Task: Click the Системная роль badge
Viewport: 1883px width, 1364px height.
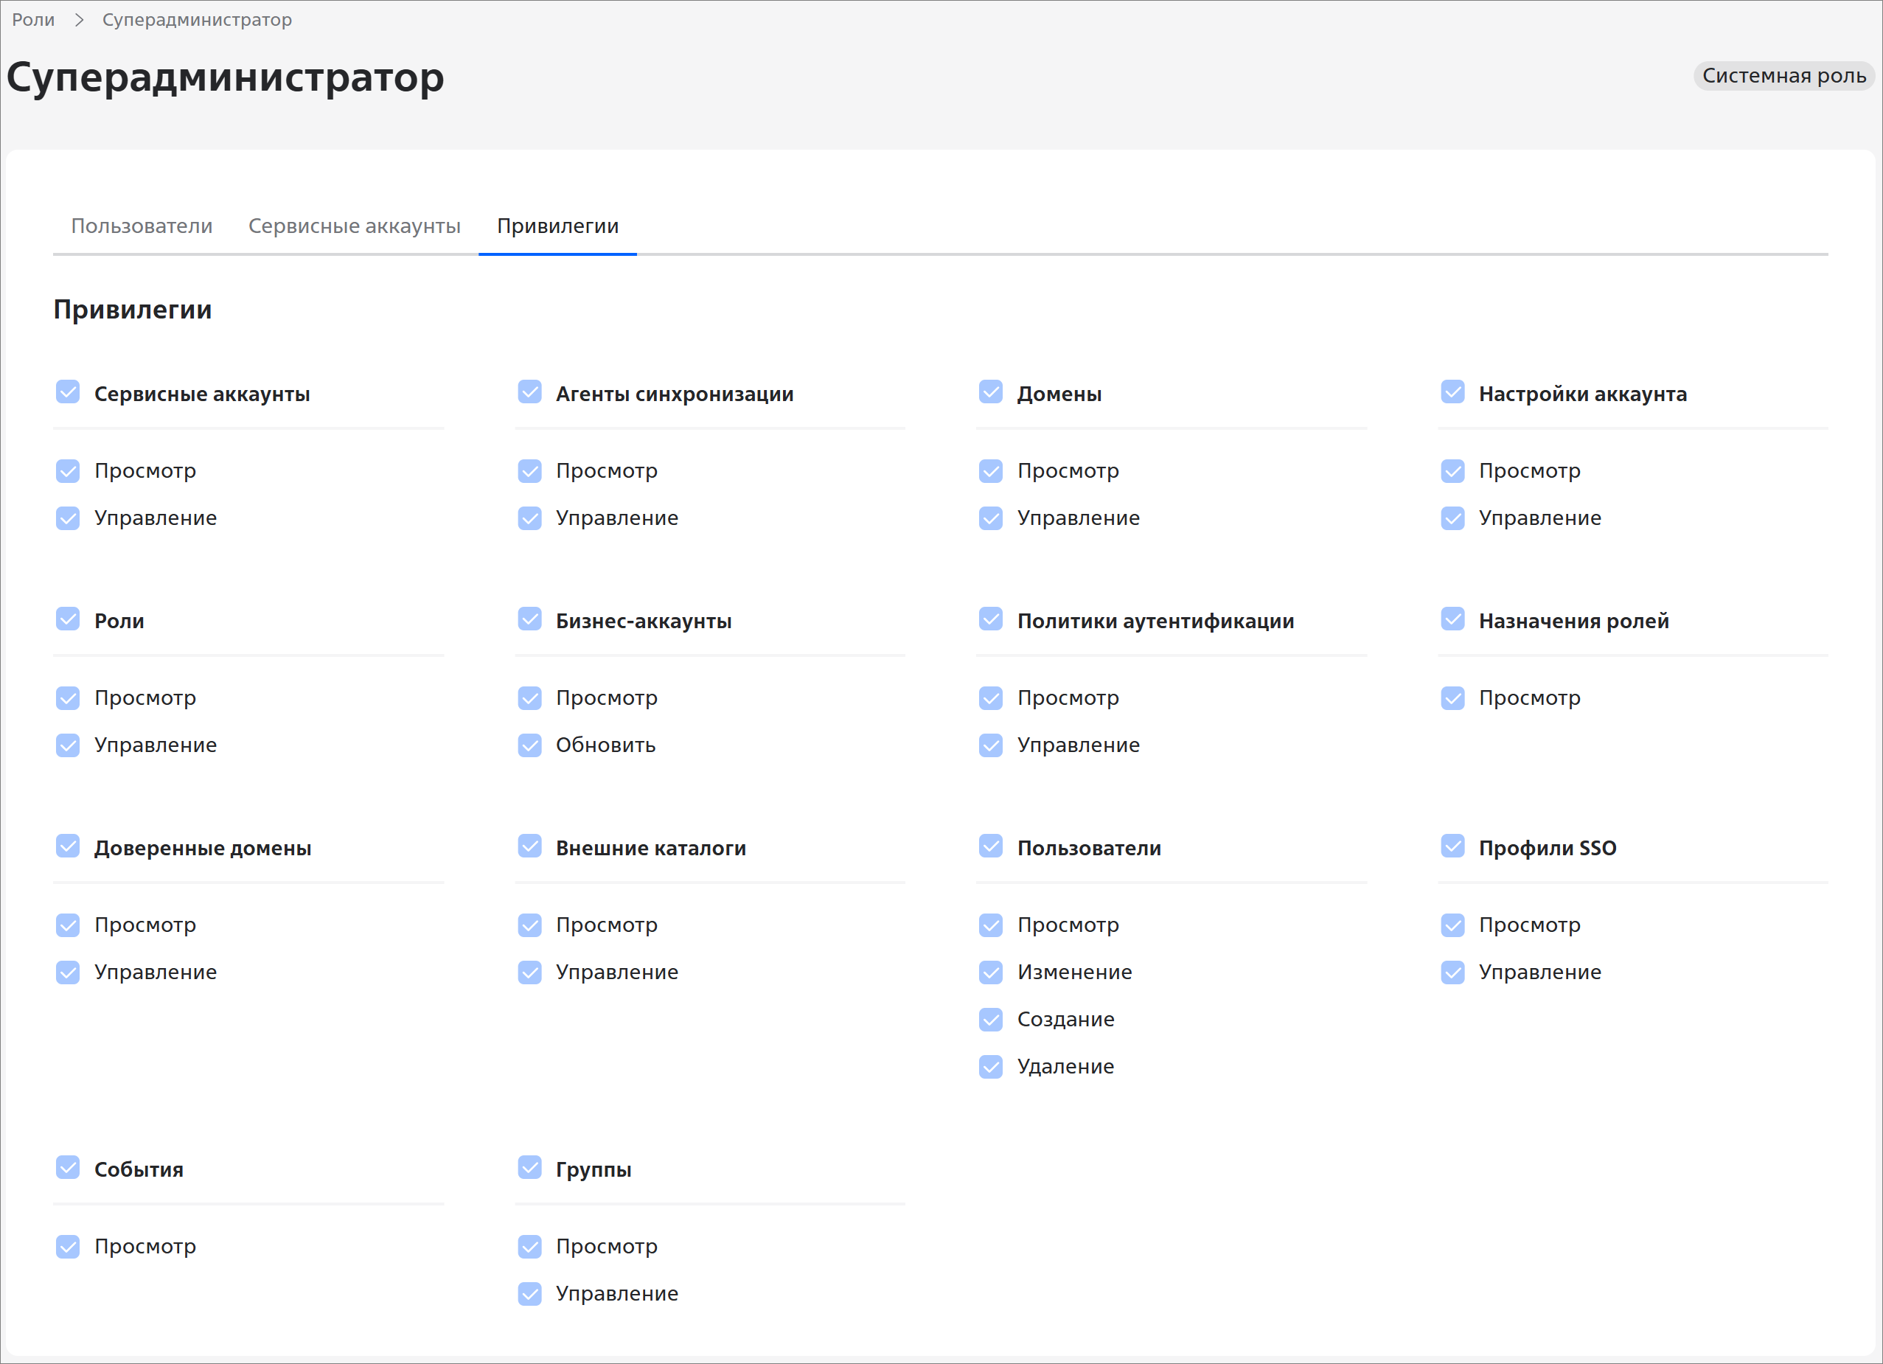Action: coord(1783,75)
